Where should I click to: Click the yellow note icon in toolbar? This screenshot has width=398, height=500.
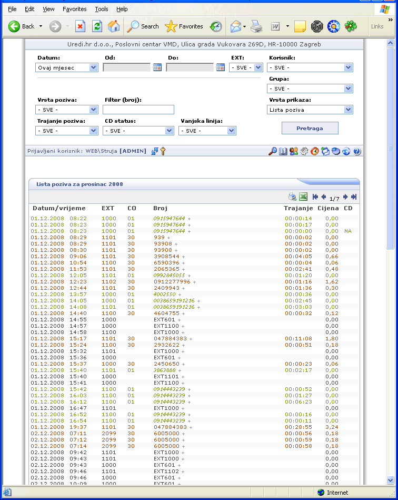[x=300, y=26]
